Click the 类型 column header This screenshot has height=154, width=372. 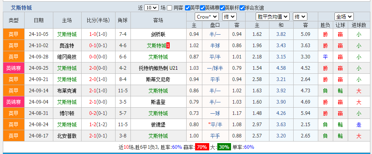(x=14, y=21)
